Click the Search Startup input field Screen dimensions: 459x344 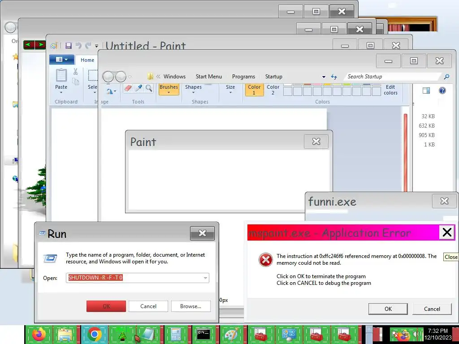(392, 77)
